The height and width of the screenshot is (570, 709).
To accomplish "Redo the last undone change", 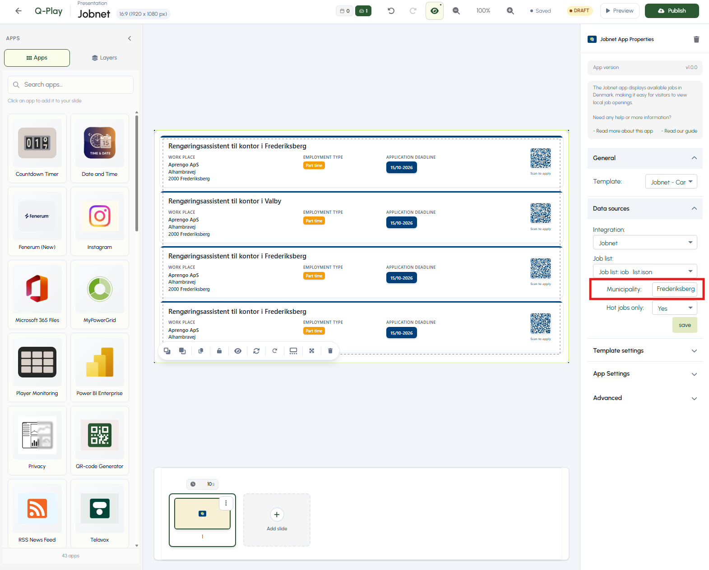I will (413, 11).
